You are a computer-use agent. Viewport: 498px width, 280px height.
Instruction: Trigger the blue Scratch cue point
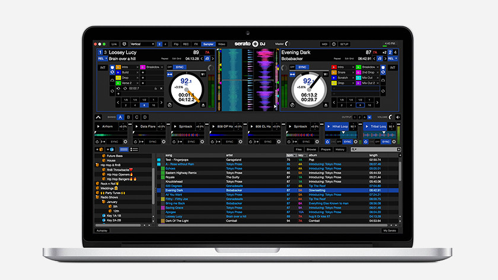click(x=334, y=78)
